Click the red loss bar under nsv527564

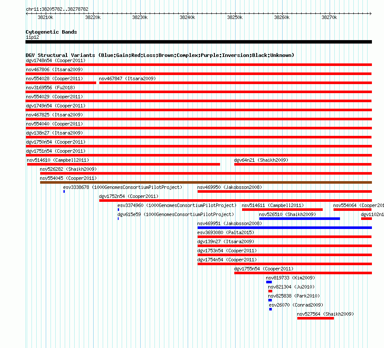315,318
